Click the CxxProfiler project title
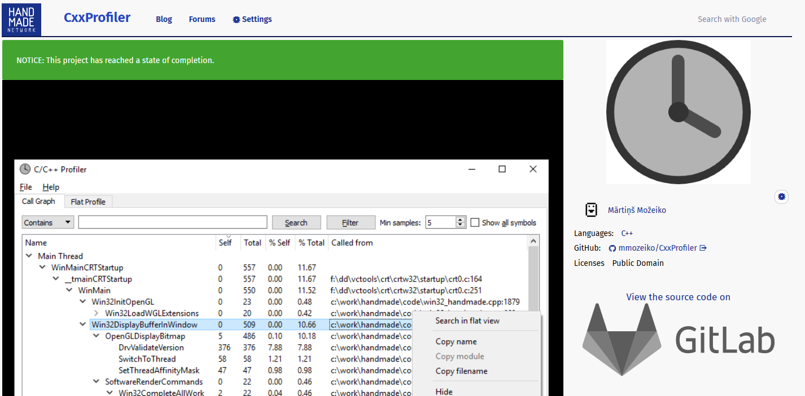The height and width of the screenshot is (396, 805). click(x=97, y=17)
